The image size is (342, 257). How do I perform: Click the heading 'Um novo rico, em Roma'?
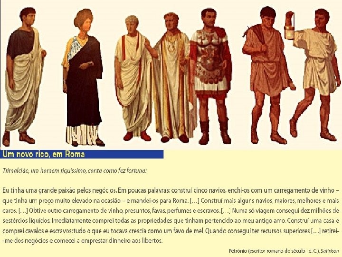pyautogui.click(x=43, y=154)
